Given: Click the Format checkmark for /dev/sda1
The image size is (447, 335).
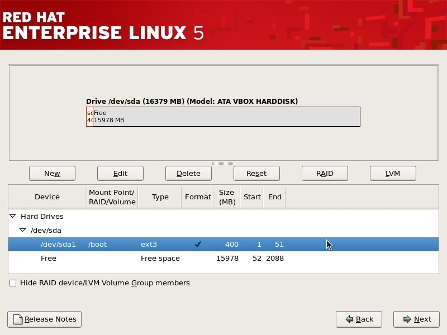Looking at the screenshot, I should [198, 244].
